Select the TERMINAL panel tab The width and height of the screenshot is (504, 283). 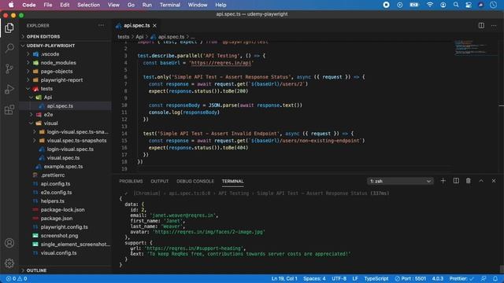[x=233, y=182]
